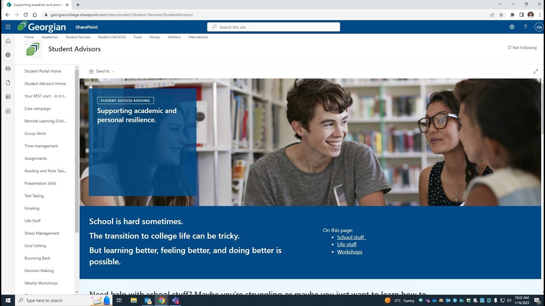Open Emailing in sidebar

(32, 208)
